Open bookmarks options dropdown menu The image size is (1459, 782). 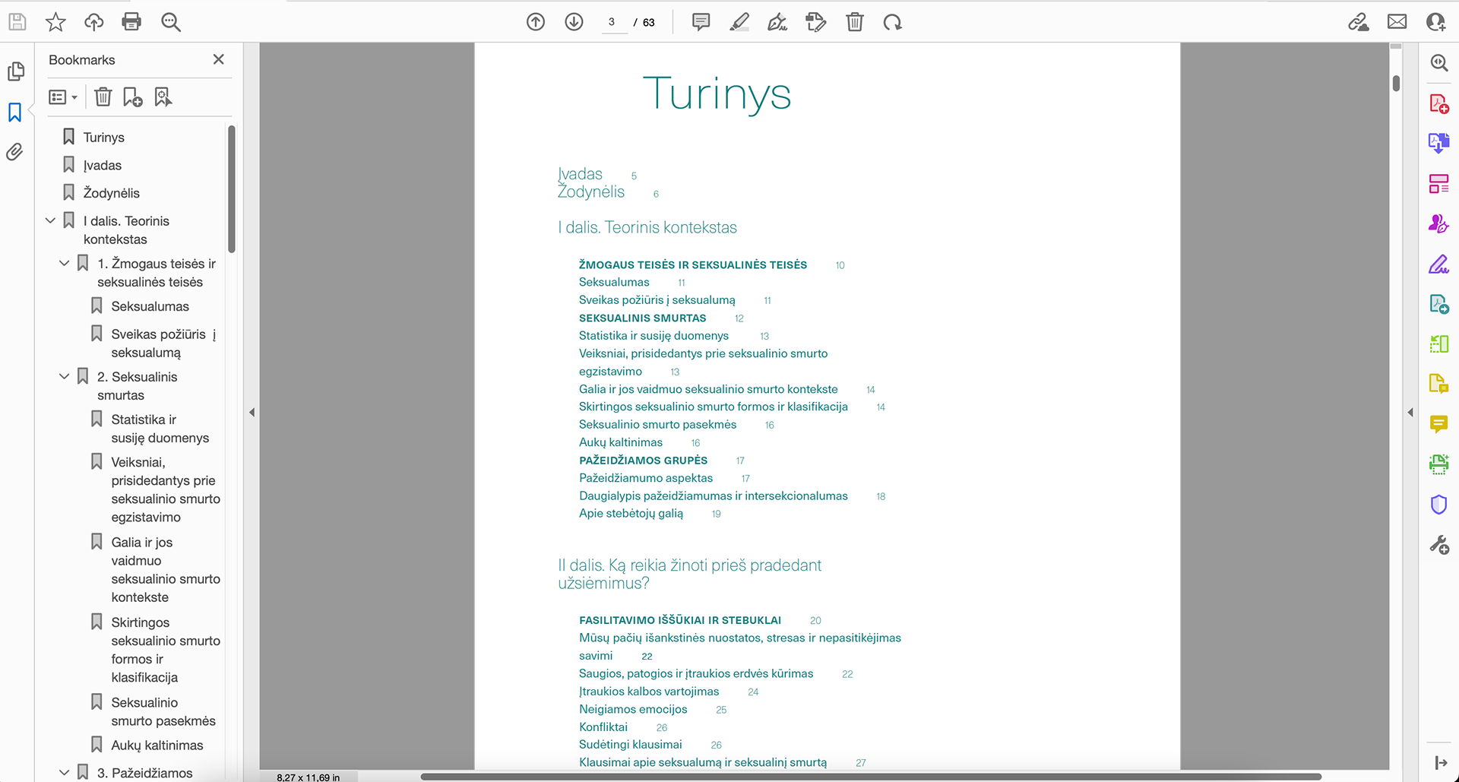click(x=63, y=97)
